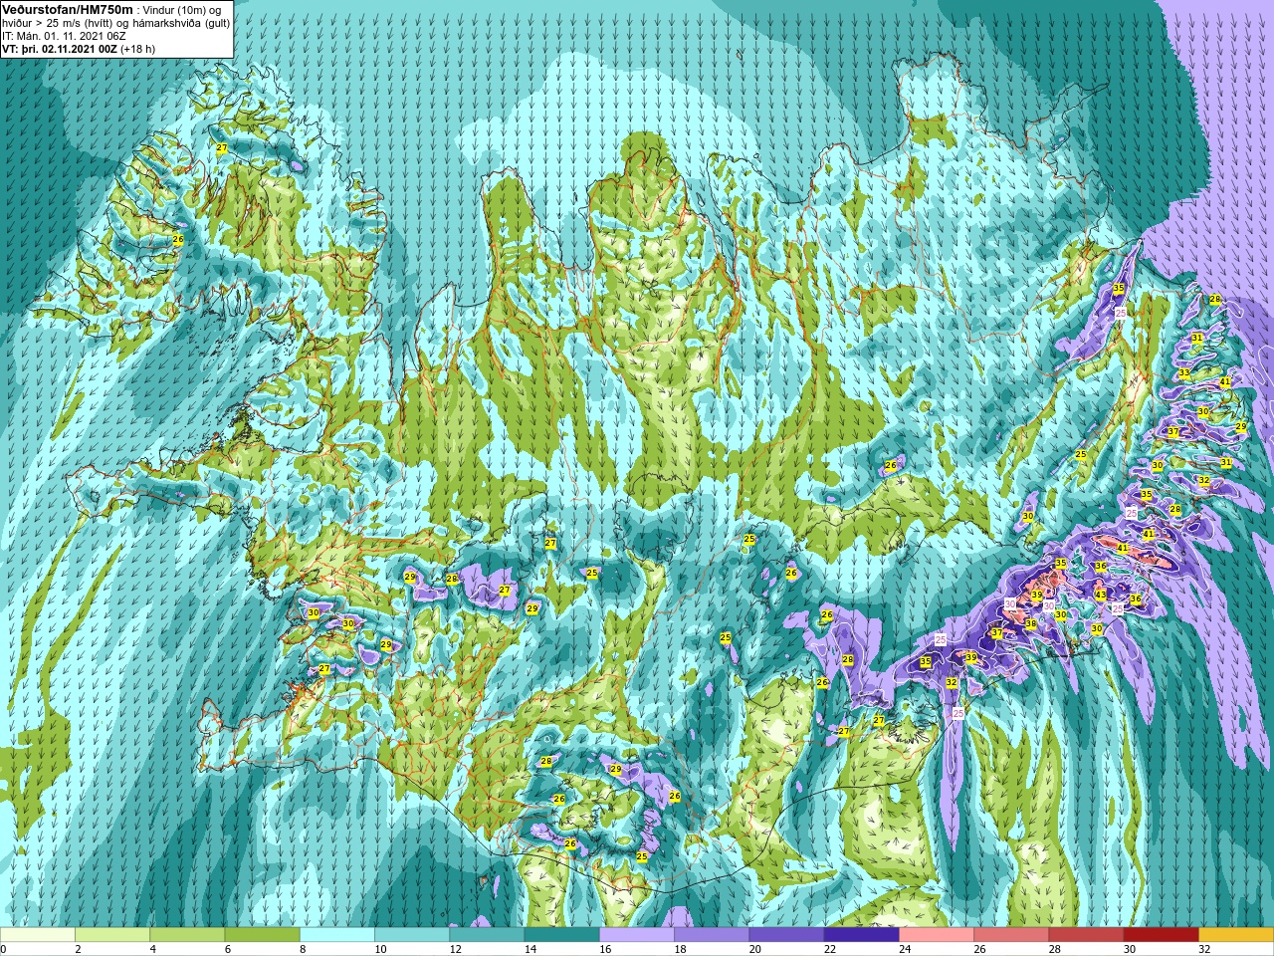
Task: Pick the 28–30 red legend swatch
Action: 1086,935
